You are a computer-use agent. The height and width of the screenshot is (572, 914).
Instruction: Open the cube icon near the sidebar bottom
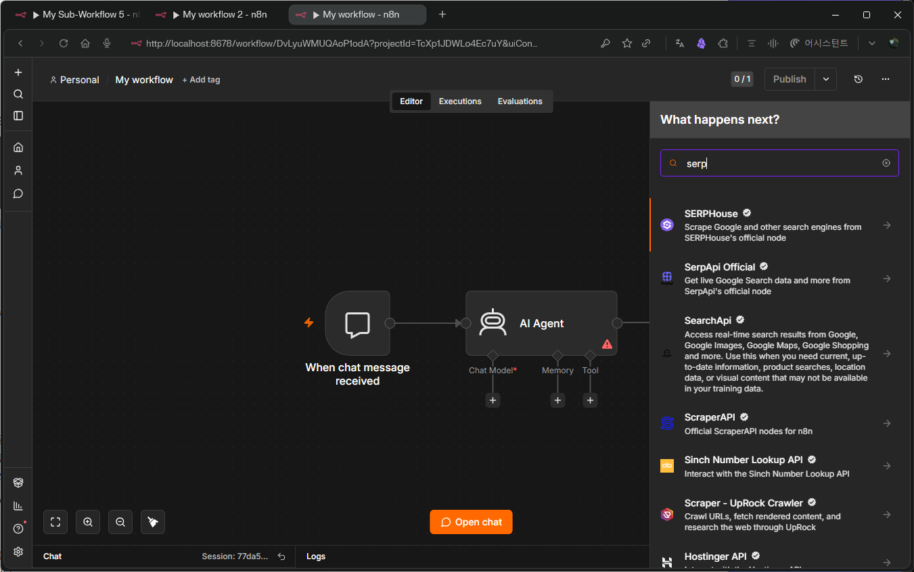[18, 483]
